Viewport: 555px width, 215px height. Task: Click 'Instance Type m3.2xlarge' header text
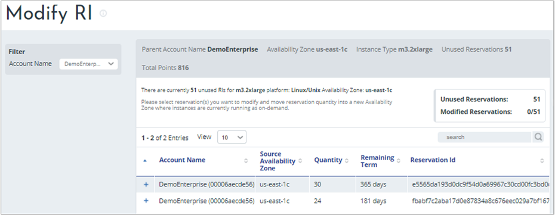[x=394, y=49]
